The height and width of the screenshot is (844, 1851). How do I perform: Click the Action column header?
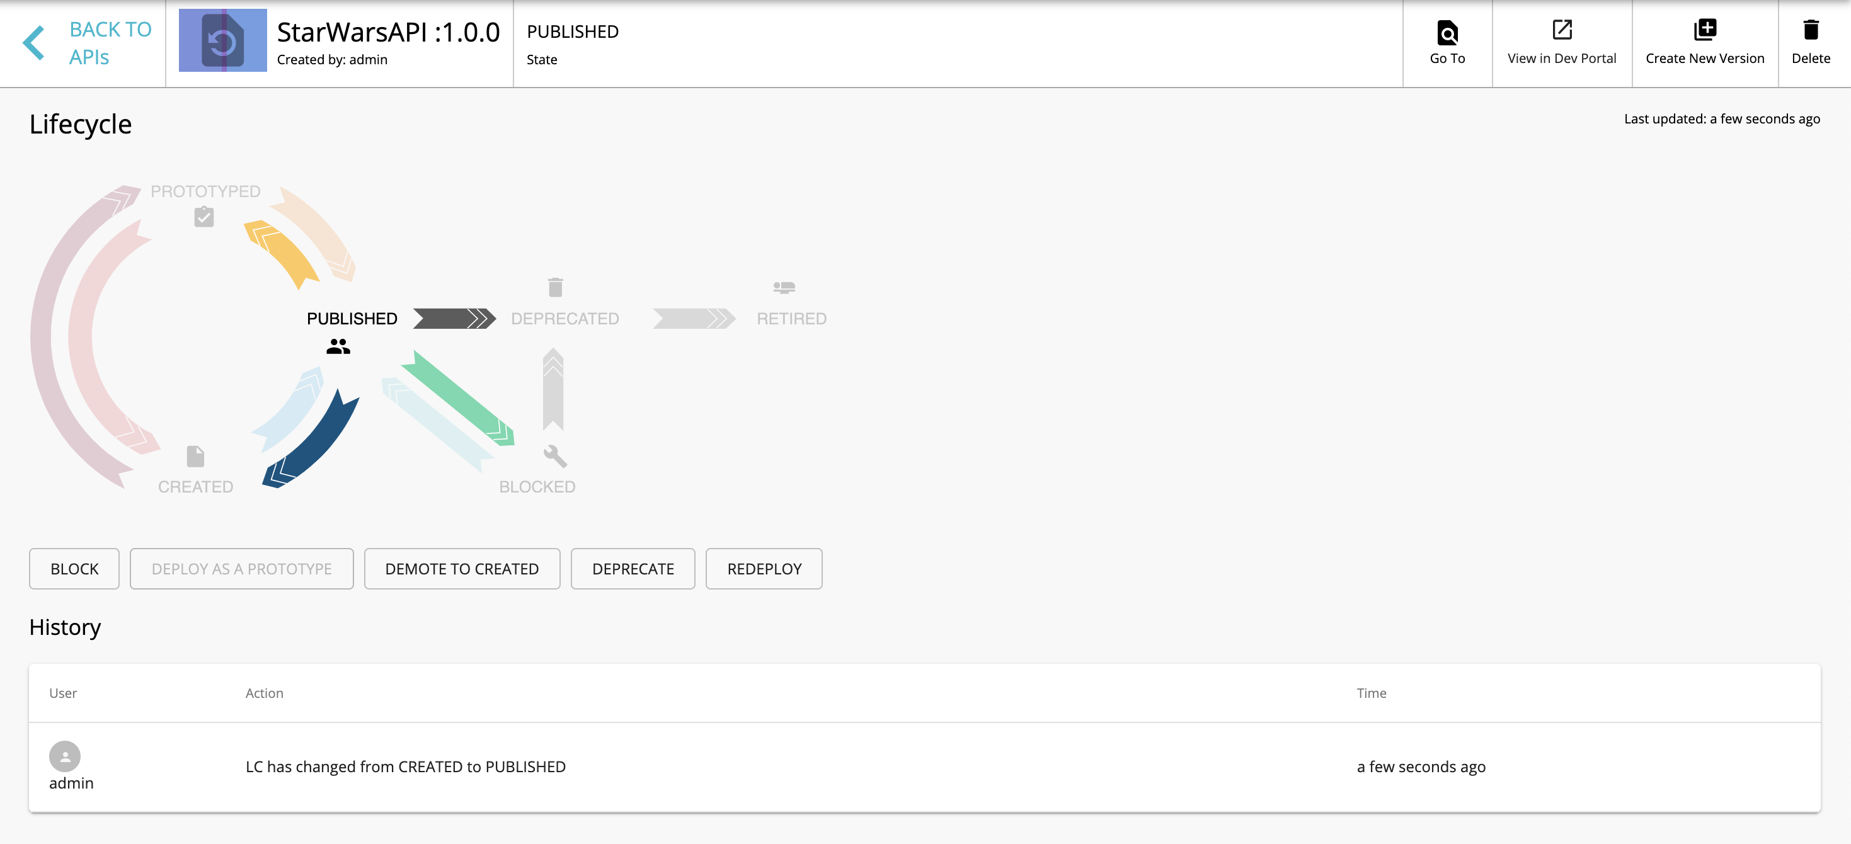coord(265,693)
